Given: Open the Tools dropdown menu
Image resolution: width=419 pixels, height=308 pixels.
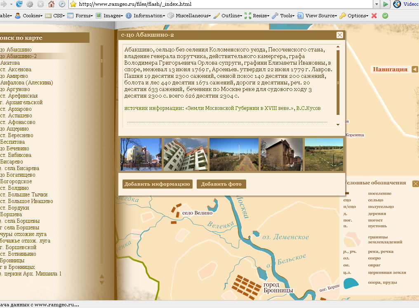Looking at the screenshot, I should click(283, 16).
